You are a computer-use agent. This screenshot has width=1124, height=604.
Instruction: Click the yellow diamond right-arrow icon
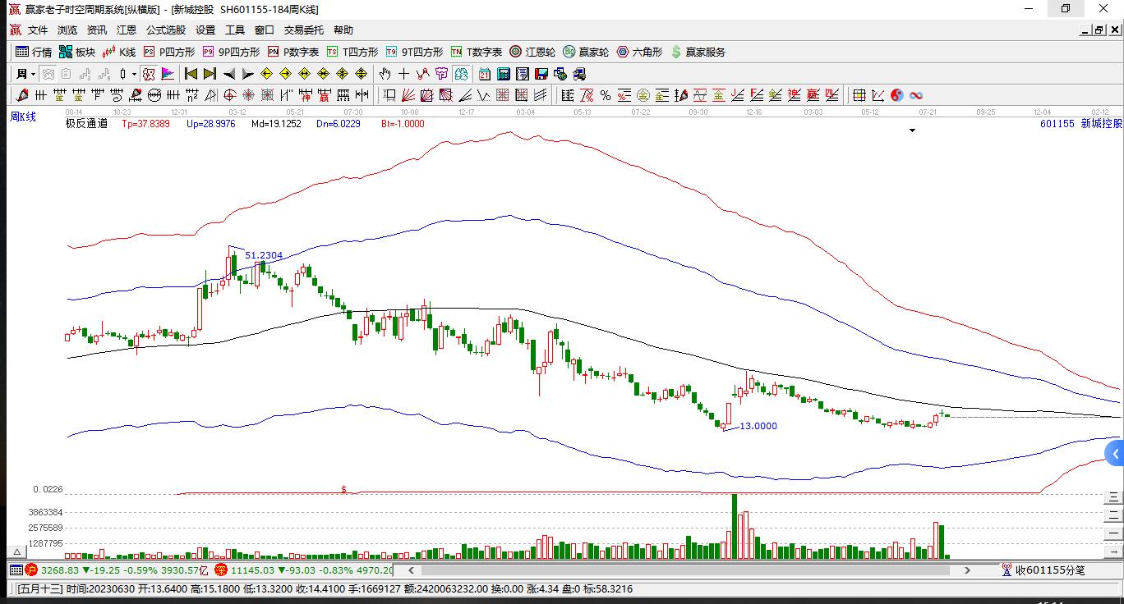tap(285, 74)
